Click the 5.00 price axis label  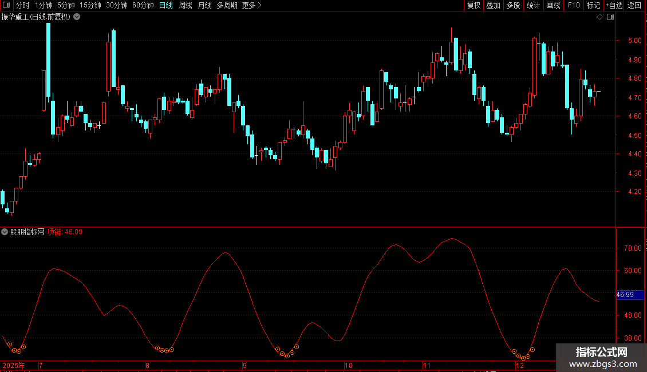[634, 41]
